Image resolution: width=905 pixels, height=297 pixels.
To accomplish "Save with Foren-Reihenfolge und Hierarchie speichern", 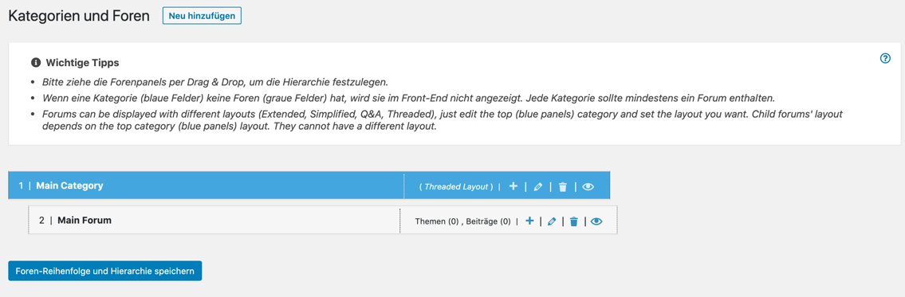I will coord(105,271).
